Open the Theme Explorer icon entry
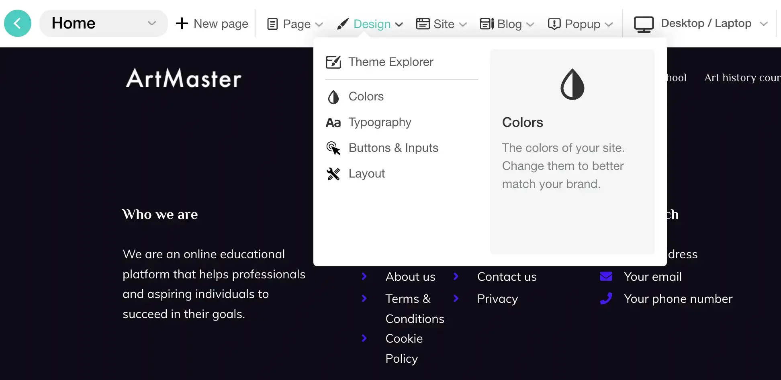The image size is (781, 380). 333,62
